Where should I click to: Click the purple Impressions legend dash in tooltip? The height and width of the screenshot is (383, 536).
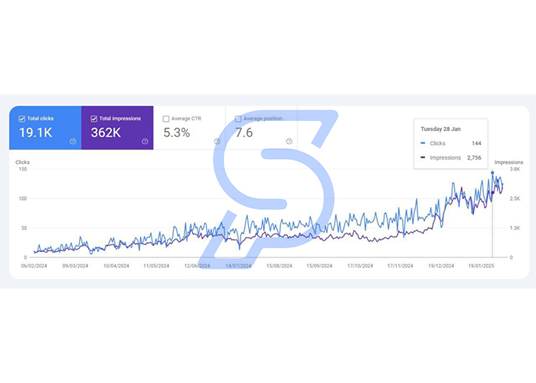click(x=423, y=157)
